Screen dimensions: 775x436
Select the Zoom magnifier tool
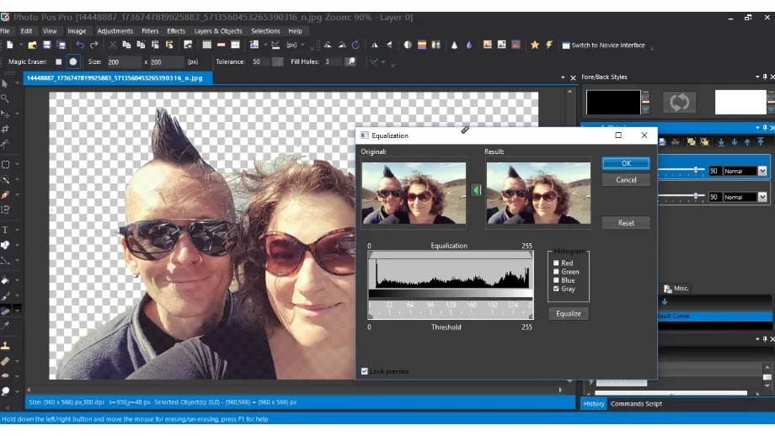tap(6, 98)
